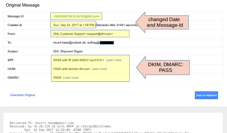Click the DMARC row label
The image size is (227, 133).
pyautogui.click(x=13, y=78)
